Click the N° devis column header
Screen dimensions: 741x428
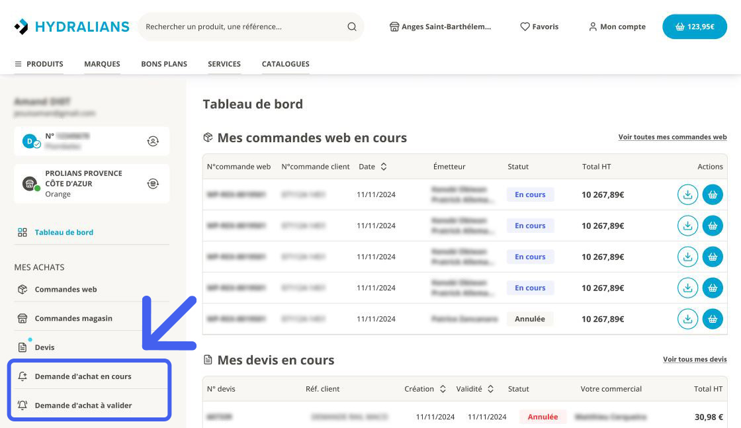[221, 389]
